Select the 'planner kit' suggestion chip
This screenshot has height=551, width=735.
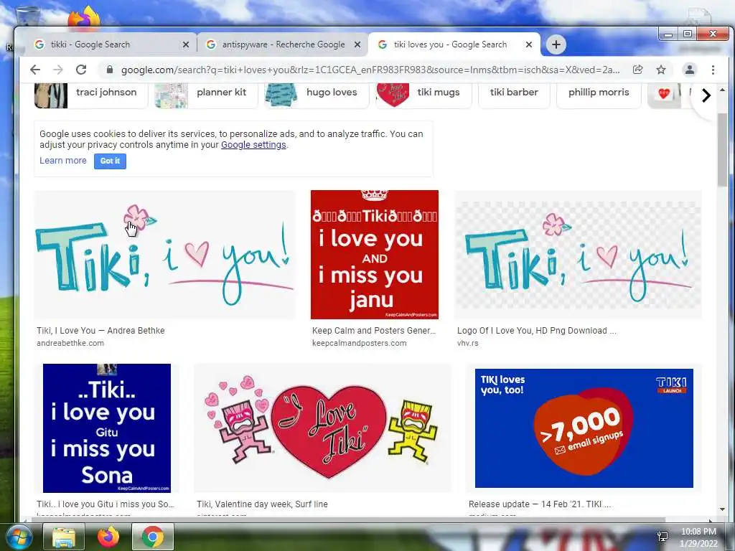[206, 95]
